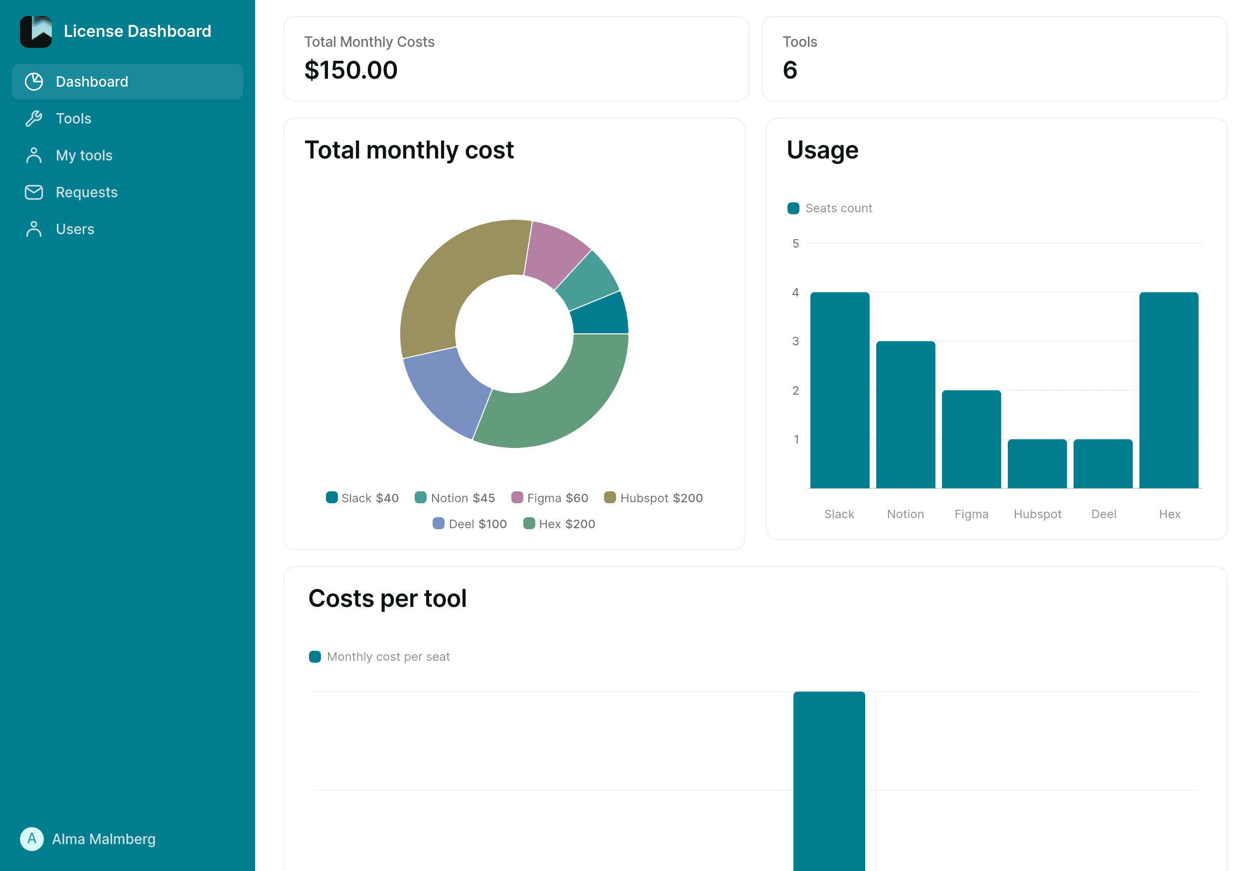Toggle the Hex $200 legend entry
This screenshot has height=871, width=1256.
pos(559,524)
